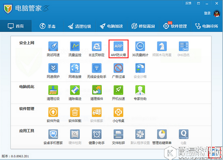Open the 流量监控 traffic monitor
The width and height of the screenshot is (223, 160).
tap(75, 49)
